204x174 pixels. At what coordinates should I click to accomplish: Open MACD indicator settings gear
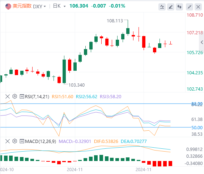tap(15, 141)
